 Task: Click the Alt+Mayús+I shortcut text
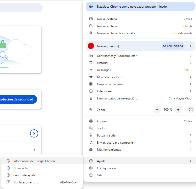[x=69, y=182]
